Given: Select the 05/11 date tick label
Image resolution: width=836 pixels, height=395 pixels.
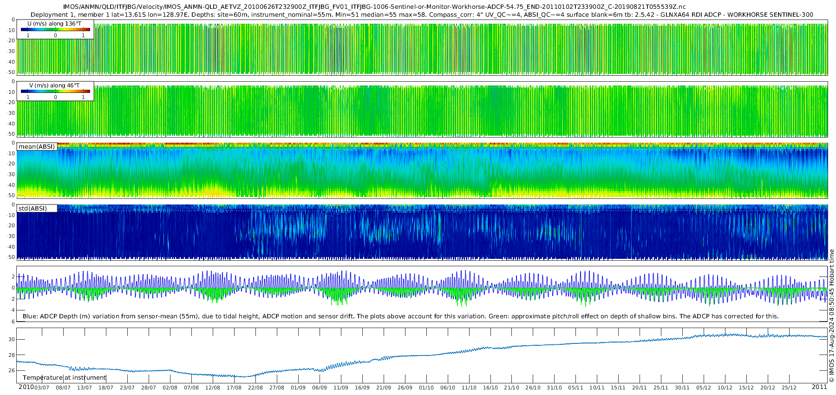Looking at the screenshot, I should click(x=575, y=388).
